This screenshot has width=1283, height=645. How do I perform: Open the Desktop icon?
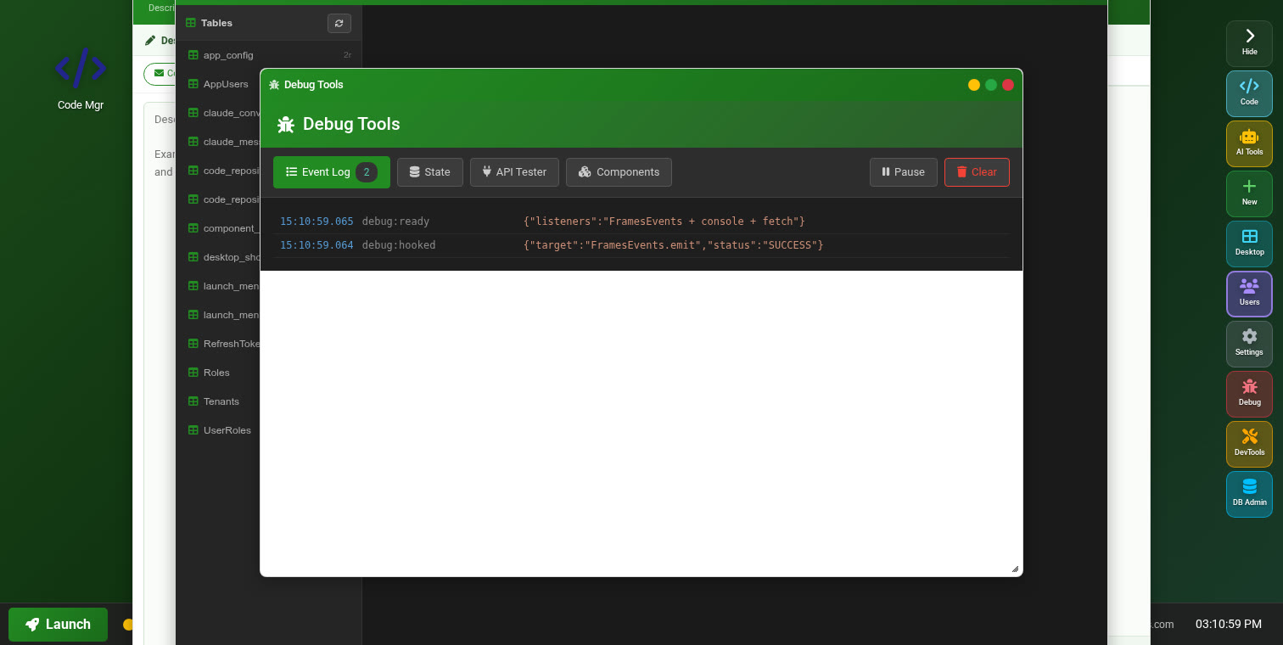pos(1249,244)
